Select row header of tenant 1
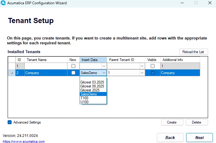Screen dimensions: 216x143 [12, 66]
